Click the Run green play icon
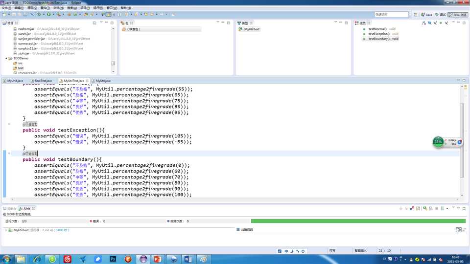 [49, 14]
